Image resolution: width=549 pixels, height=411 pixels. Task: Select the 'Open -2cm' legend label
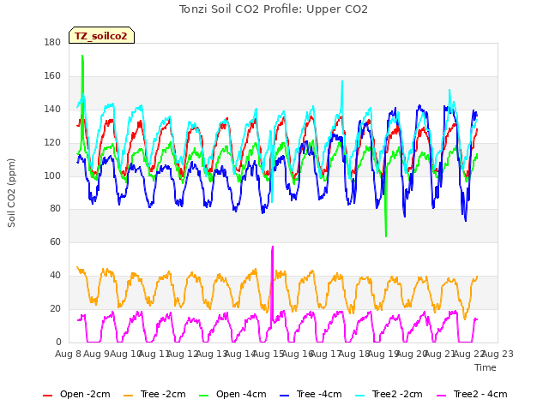[x=85, y=394]
